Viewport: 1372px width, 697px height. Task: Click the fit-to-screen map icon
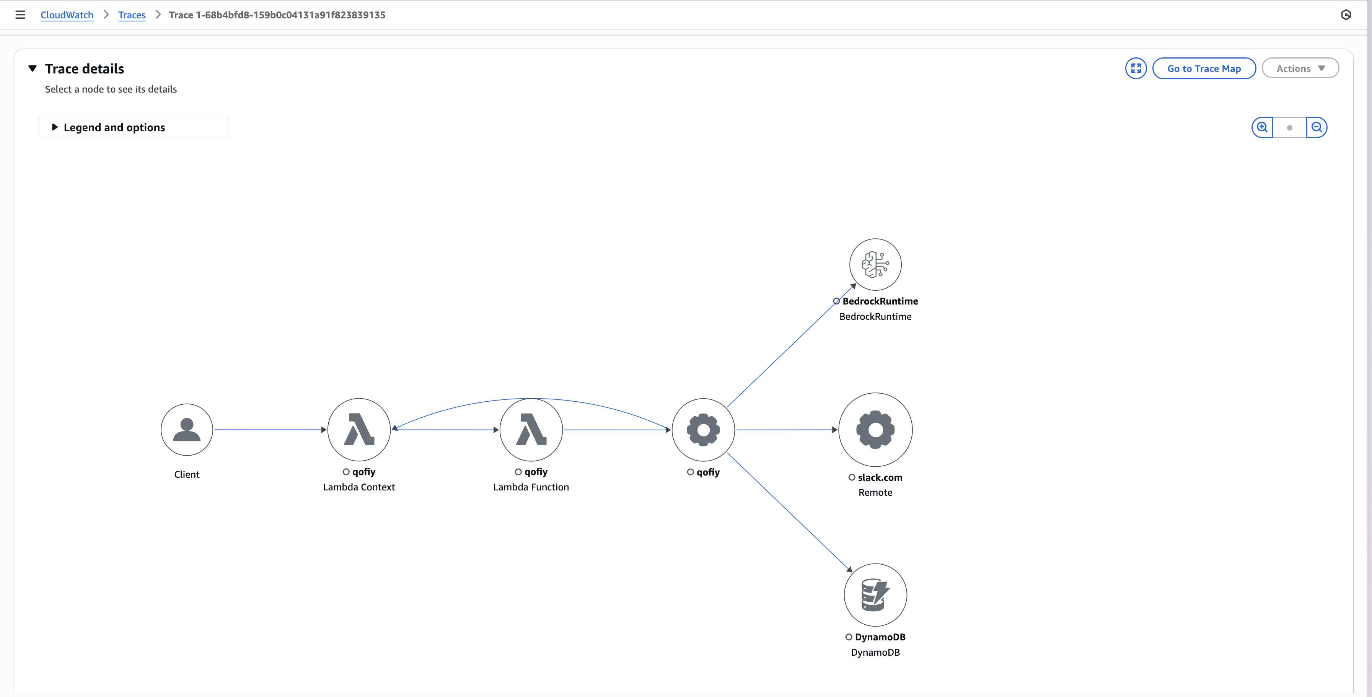point(1136,68)
